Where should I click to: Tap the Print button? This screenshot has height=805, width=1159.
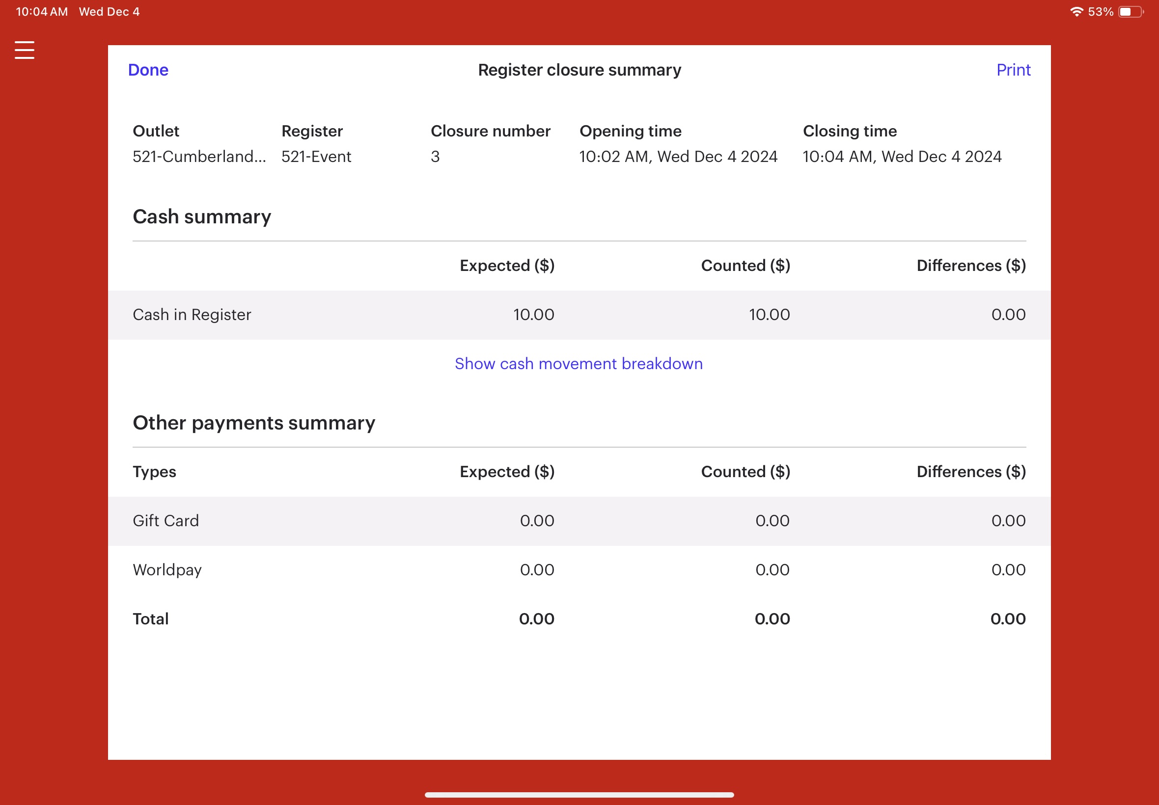[1013, 70]
